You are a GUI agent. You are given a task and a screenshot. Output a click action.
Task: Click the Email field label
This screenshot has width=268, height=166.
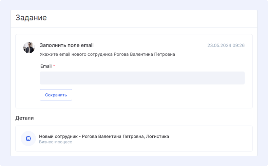(x=46, y=66)
